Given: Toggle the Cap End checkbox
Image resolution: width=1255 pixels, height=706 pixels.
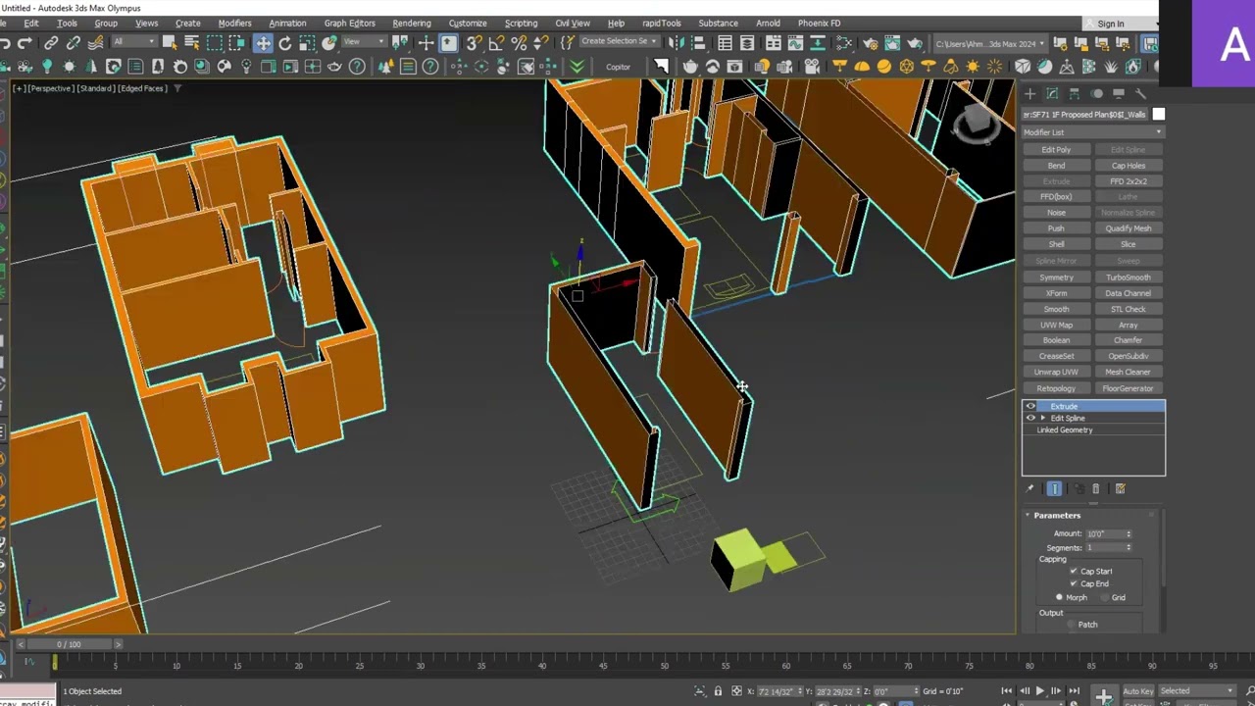Looking at the screenshot, I should point(1074,583).
